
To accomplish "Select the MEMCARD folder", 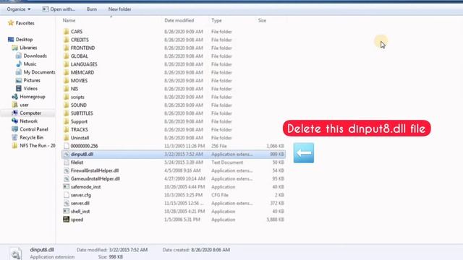I will pos(82,72).
